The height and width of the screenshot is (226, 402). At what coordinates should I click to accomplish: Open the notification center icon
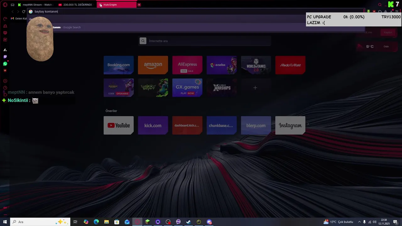pos(395,222)
